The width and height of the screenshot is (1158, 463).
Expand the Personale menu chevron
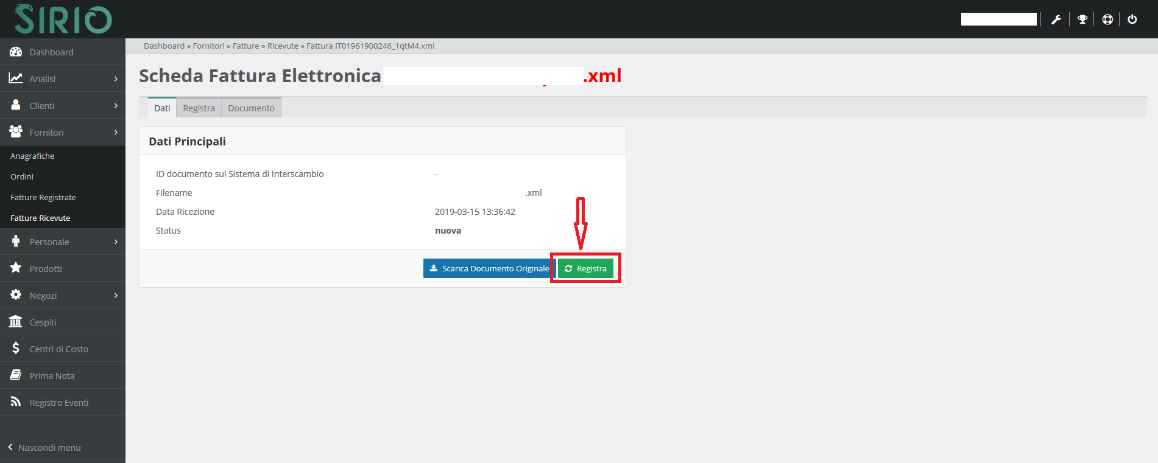coord(116,242)
